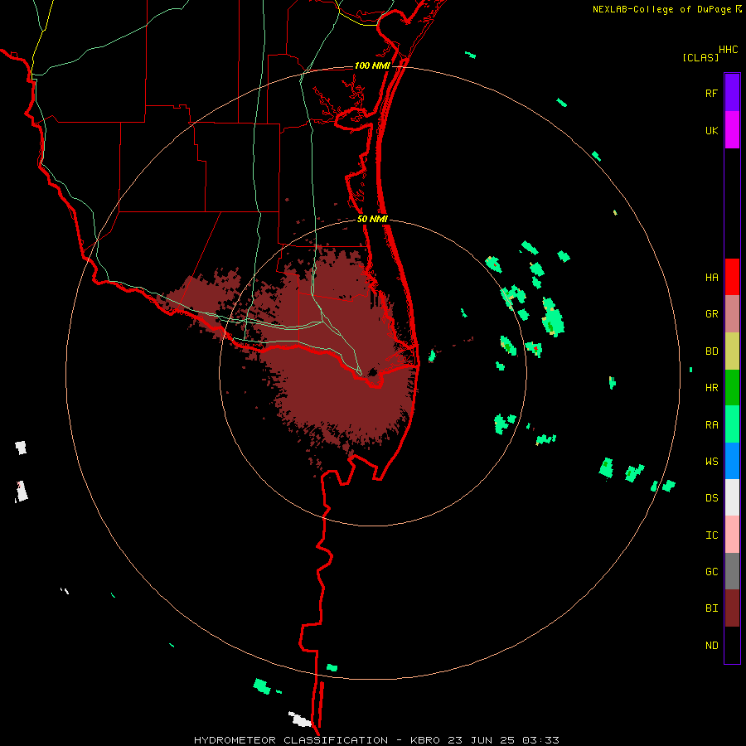746x746 pixels.
Task: Pick the brown BI legend swatch
Action: coord(732,608)
